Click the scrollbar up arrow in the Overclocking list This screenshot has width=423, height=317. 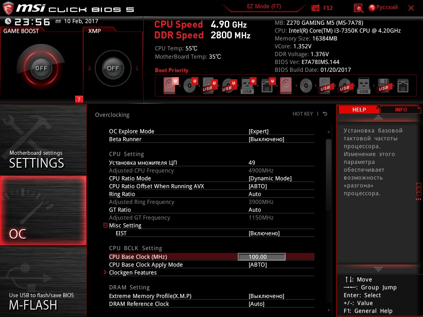click(328, 132)
